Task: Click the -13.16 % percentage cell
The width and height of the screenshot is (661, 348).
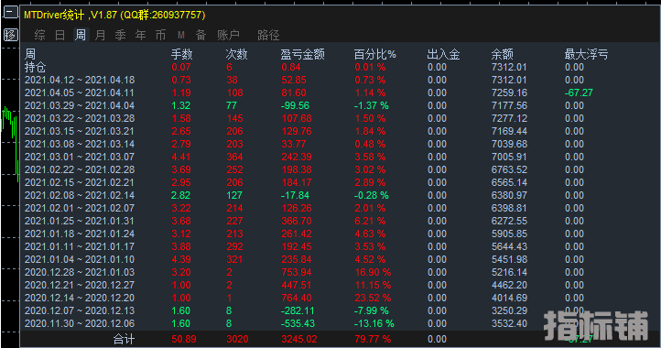Action: [x=374, y=323]
